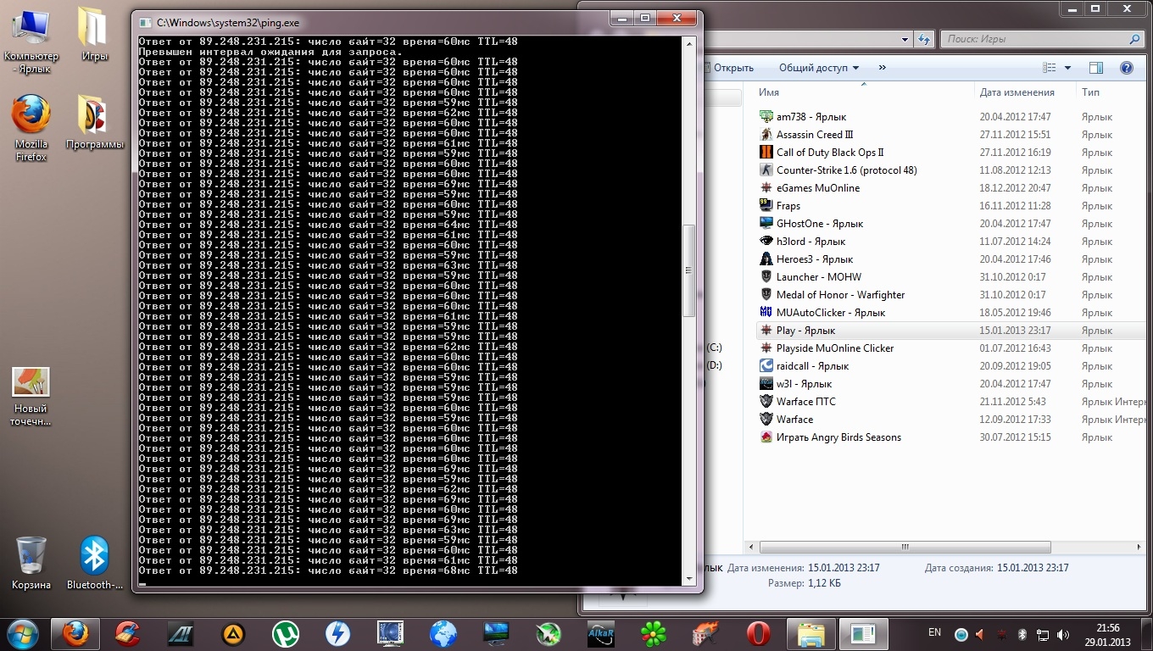Sort files by the Имя column

(x=769, y=92)
